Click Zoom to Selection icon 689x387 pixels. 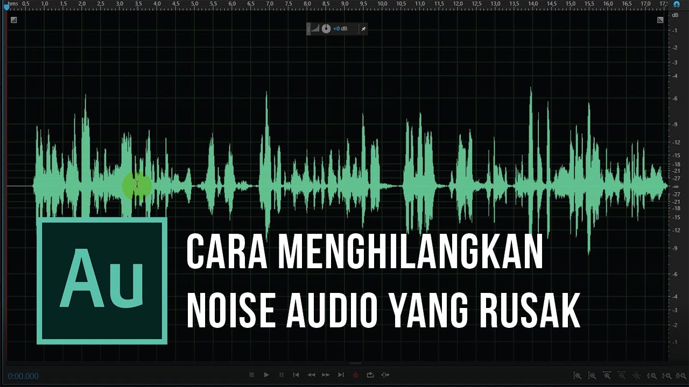pos(681,375)
